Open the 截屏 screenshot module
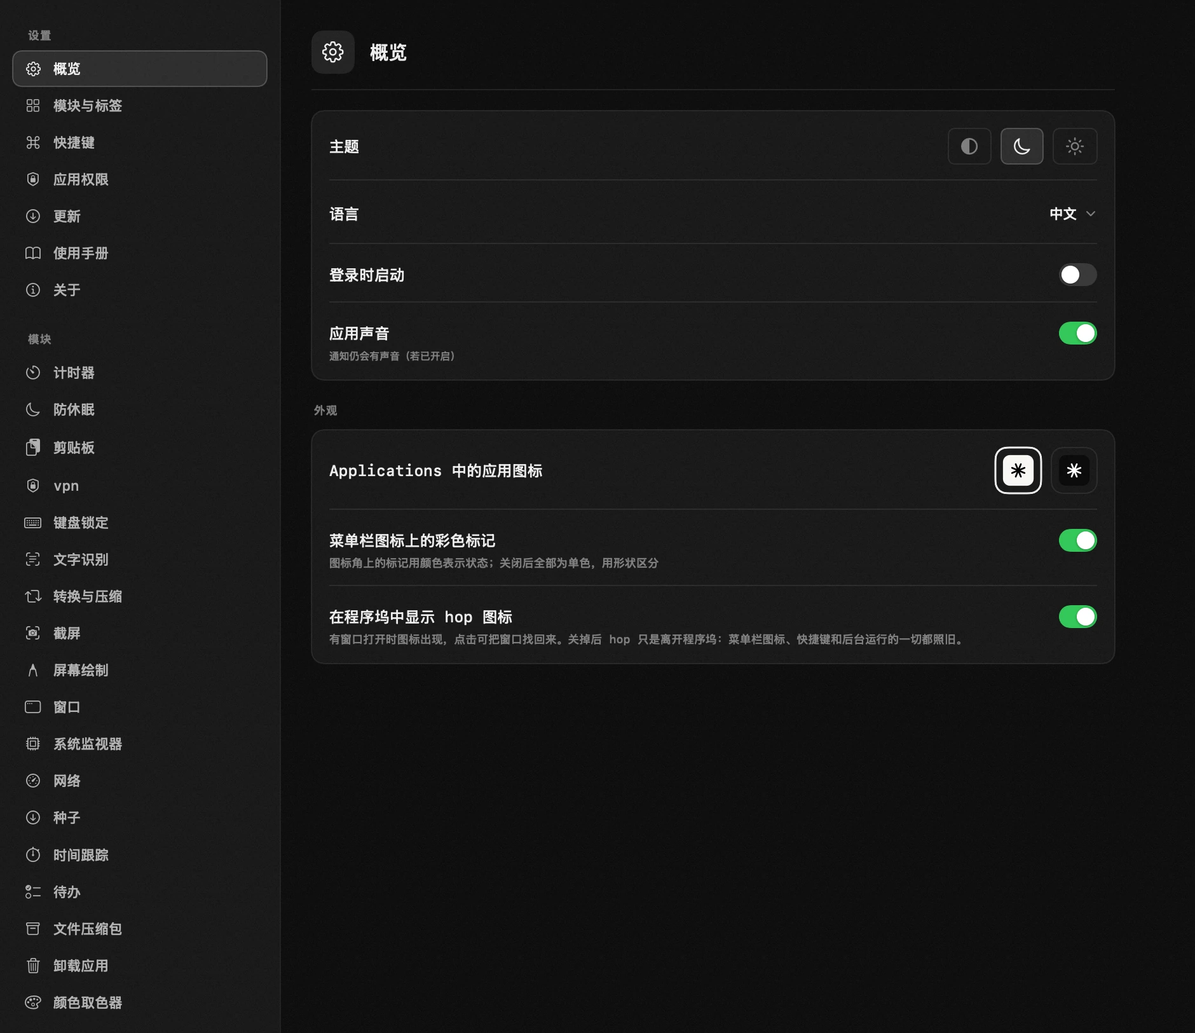Image resolution: width=1195 pixels, height=1033 pixels. [140, 633]
